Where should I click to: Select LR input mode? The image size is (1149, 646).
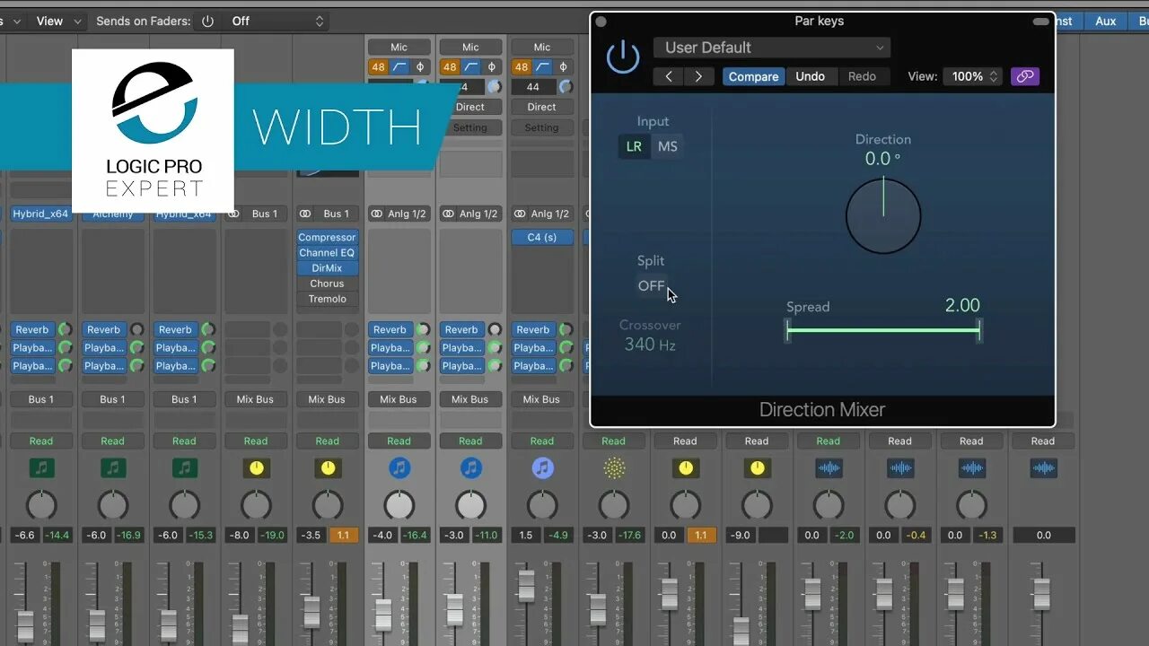[x=634, y=146]
